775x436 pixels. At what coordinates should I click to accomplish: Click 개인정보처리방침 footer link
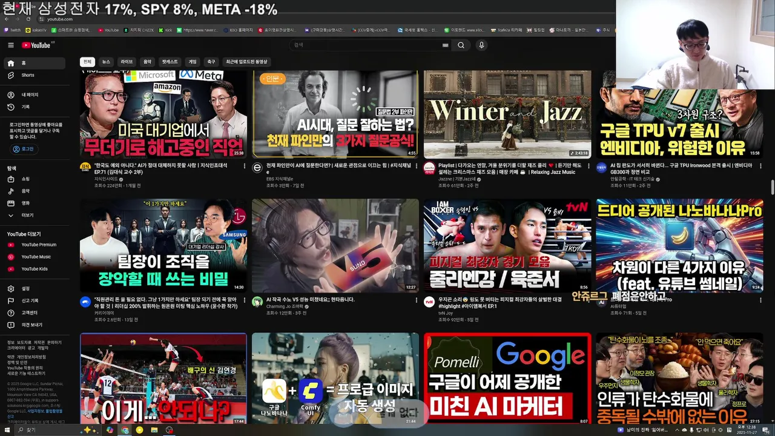click(x=33, y=357)
